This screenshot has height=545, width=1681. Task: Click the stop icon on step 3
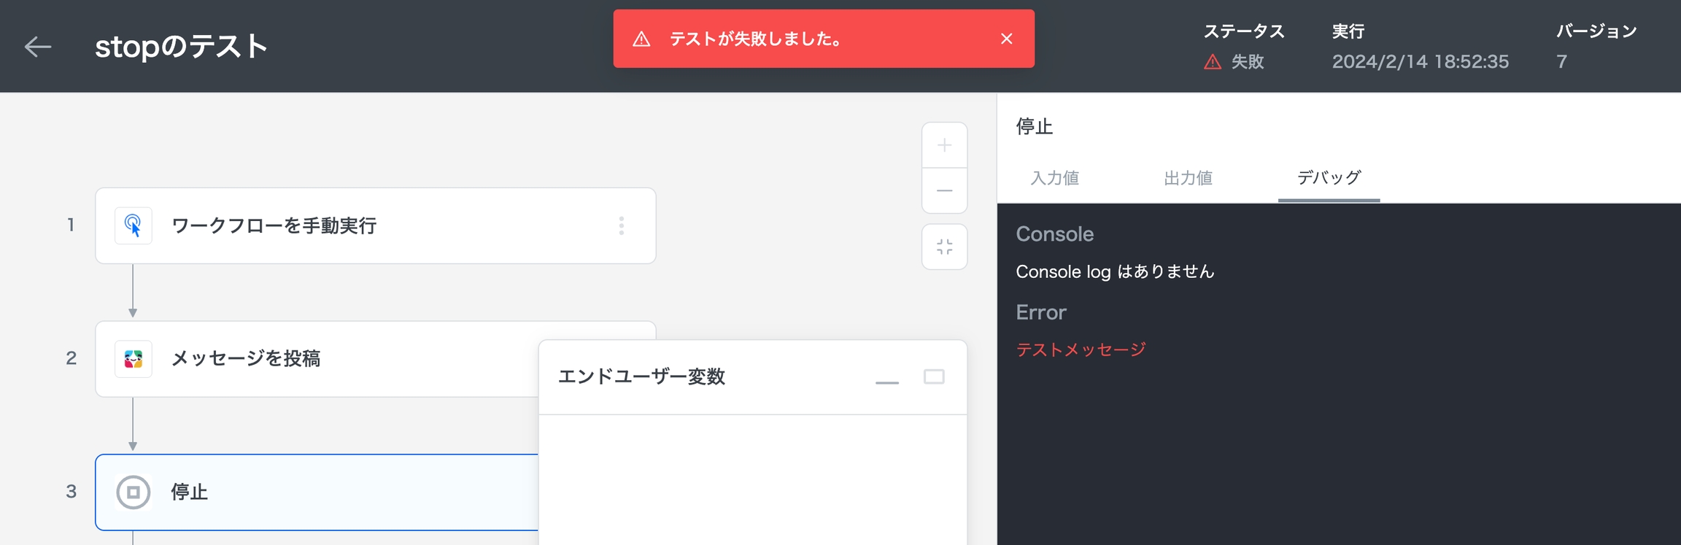(134, 492)
